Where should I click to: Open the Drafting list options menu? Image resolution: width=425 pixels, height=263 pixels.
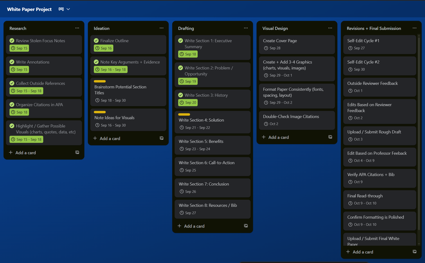click(246, 28)
